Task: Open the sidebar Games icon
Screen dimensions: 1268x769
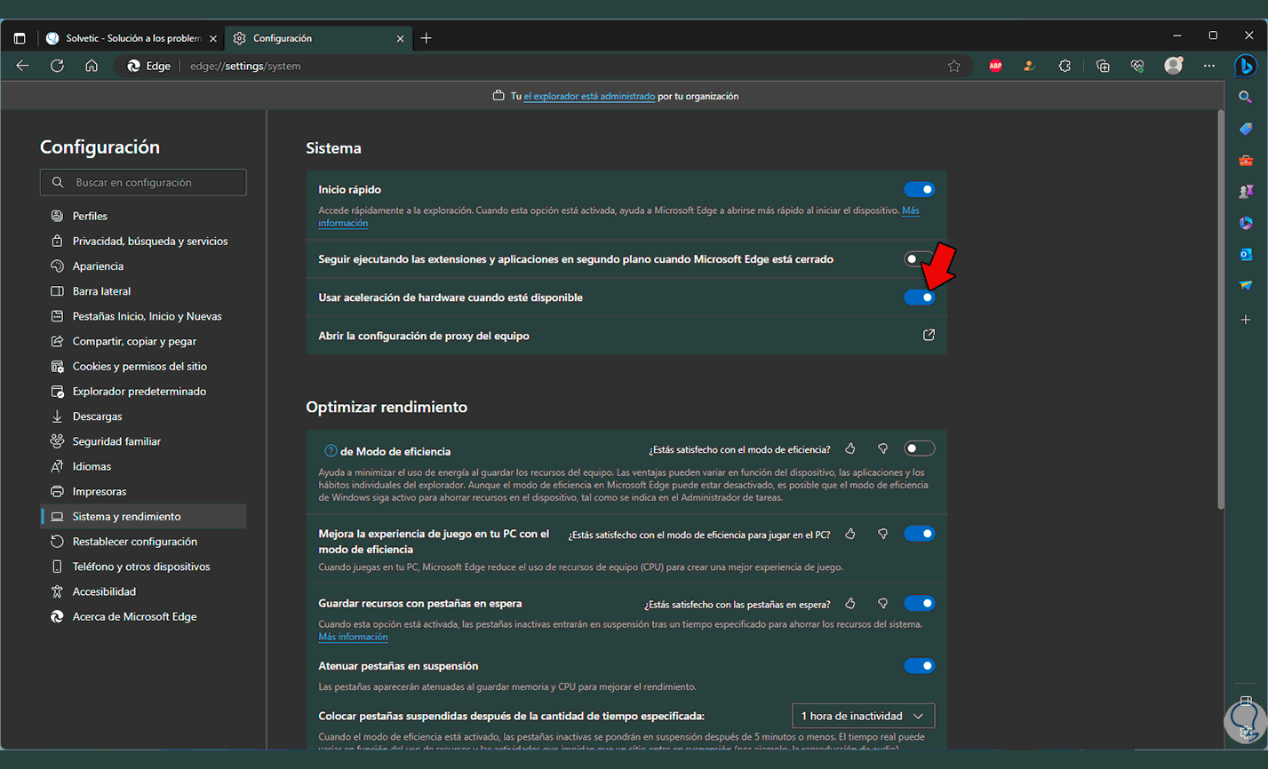Action: click(1246, 192)
